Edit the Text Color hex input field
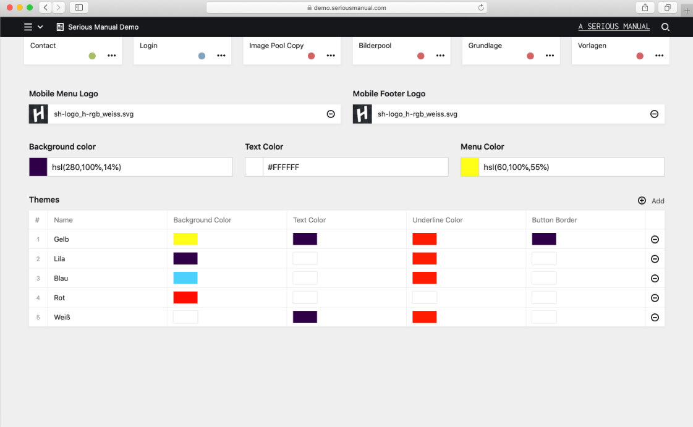This screenshot has width=693, height=427. pos(355,167)
